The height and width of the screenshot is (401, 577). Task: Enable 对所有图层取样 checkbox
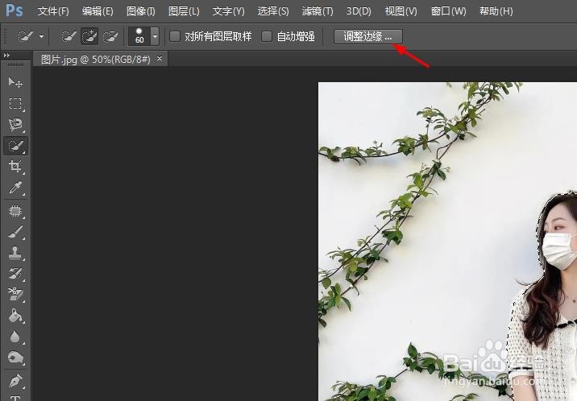(175, 36)
